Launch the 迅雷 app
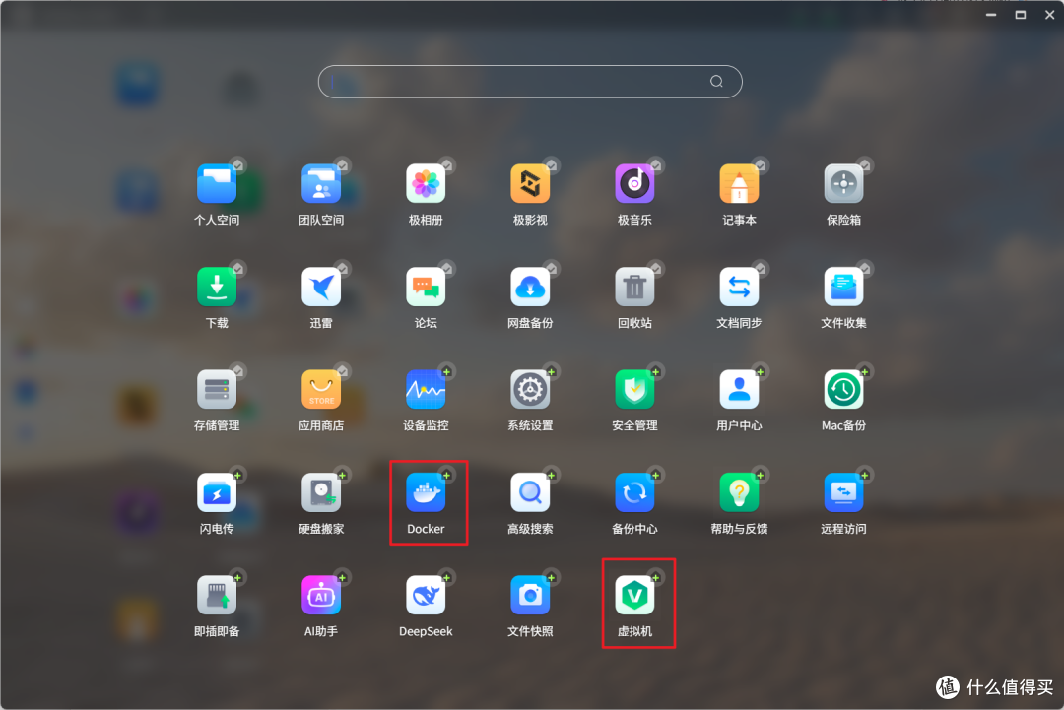Viewport: 1064px width, 710px height. tap(321, 287)
